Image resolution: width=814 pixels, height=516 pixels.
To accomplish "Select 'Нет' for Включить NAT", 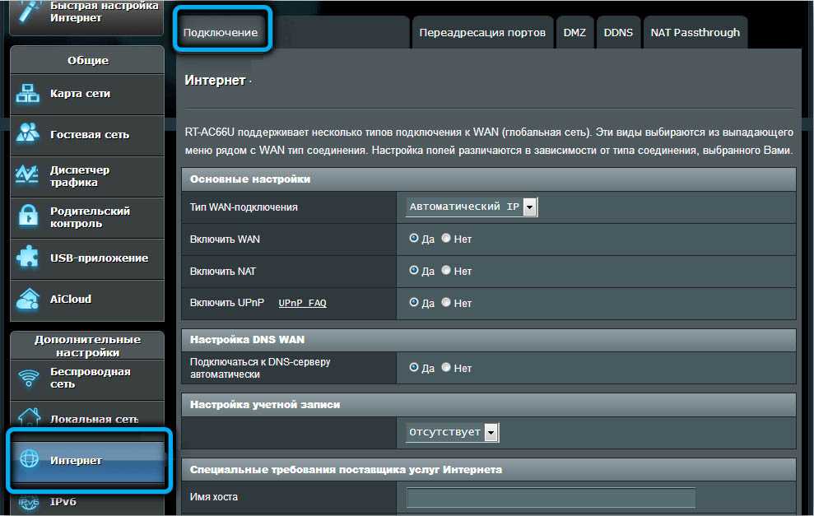I will (x=446, y=270).
